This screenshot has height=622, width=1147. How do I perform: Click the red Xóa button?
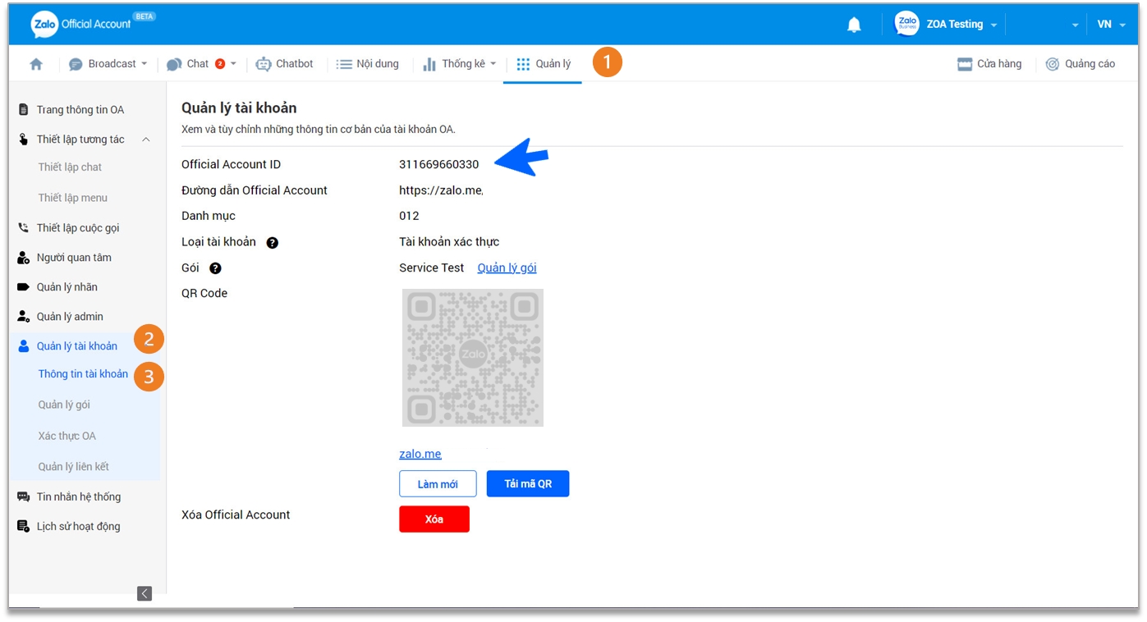[434, 519]
